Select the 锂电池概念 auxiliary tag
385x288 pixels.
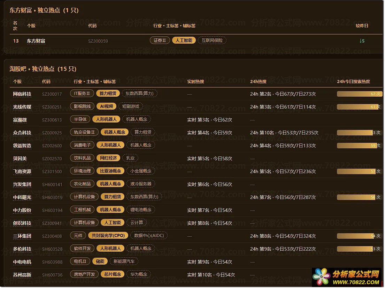click(x=141, y=209)
